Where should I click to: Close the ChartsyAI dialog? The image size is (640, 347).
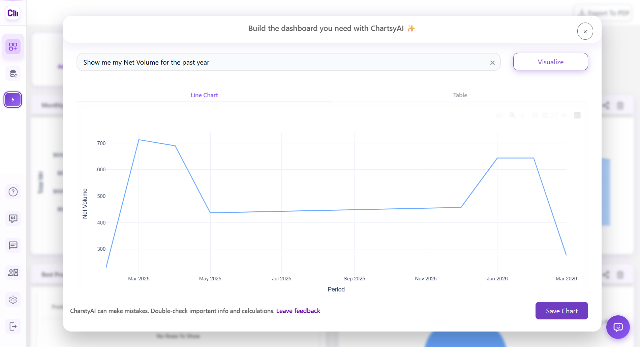tap(585, 31)
